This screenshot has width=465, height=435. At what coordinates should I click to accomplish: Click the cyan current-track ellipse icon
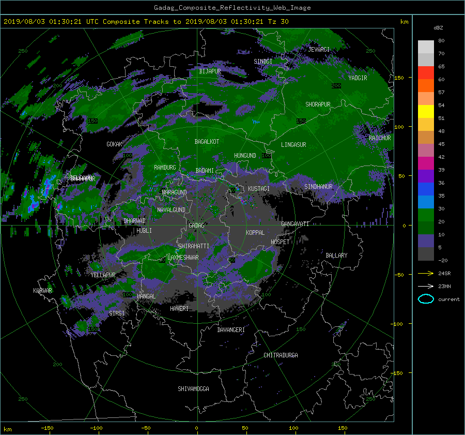point(426,299)
